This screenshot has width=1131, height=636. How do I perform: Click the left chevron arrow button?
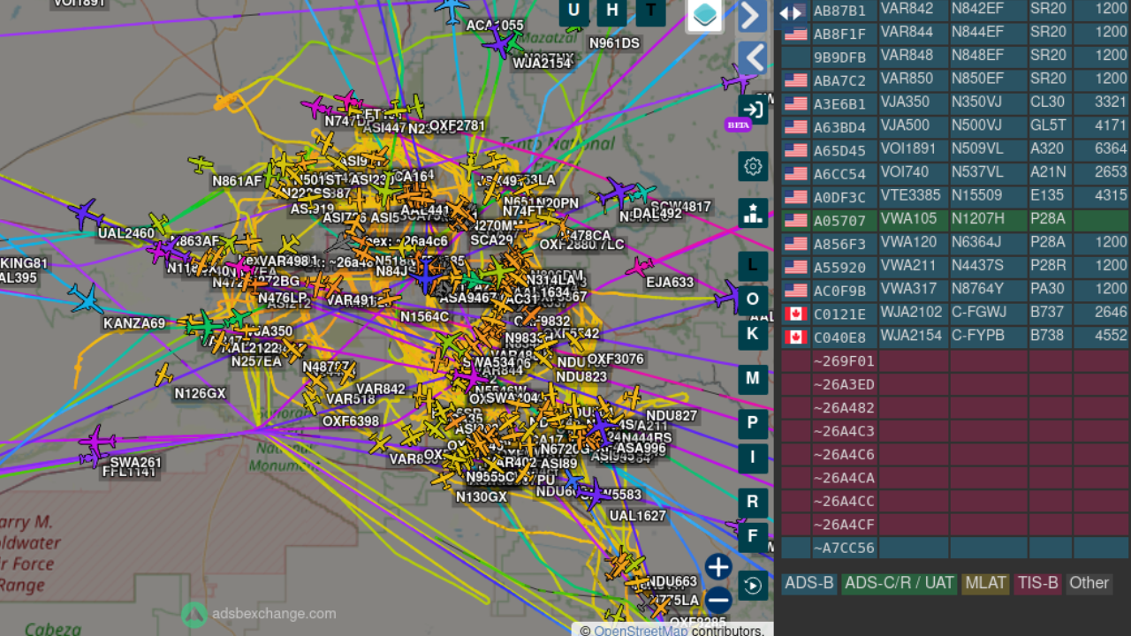752,58
